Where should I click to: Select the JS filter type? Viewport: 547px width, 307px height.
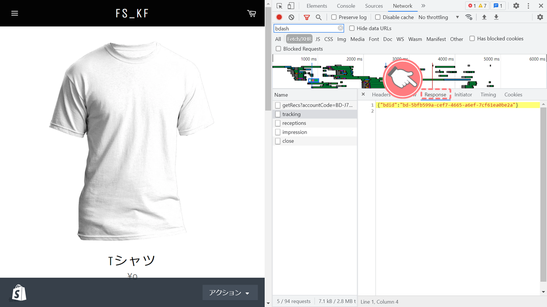pos(318,39)
